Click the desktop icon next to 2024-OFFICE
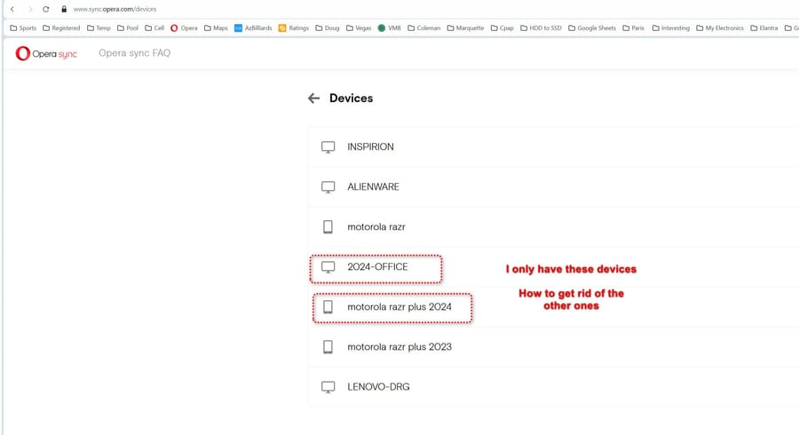This screenshot has width=799, height=435. pyautogui.click(x=328, y=267)
